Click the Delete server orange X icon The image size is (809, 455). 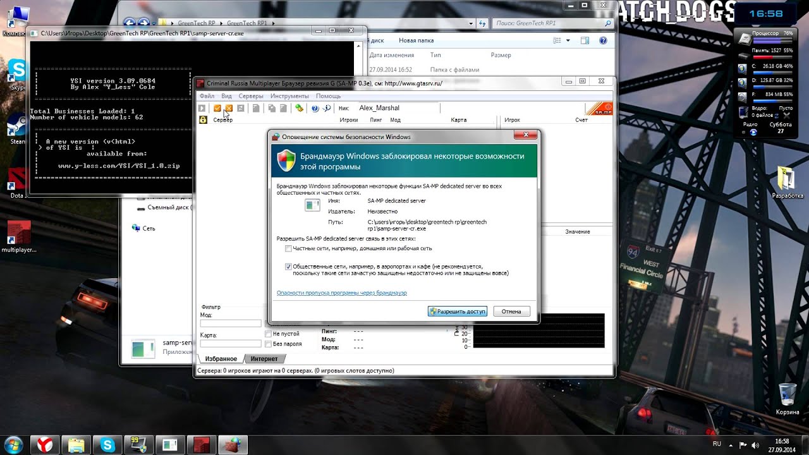coord(229,108)
